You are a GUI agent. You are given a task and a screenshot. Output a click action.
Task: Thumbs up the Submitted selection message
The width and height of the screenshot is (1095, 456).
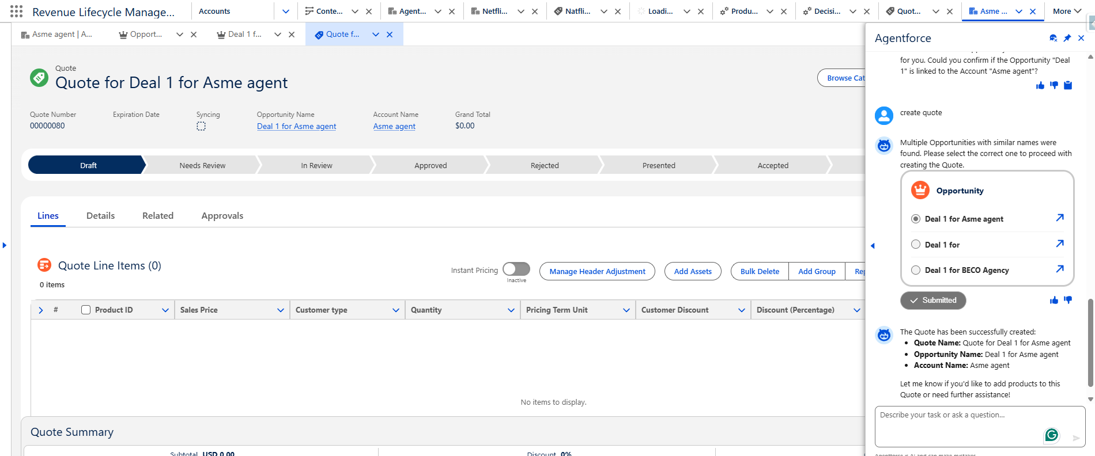point(1054,300)
